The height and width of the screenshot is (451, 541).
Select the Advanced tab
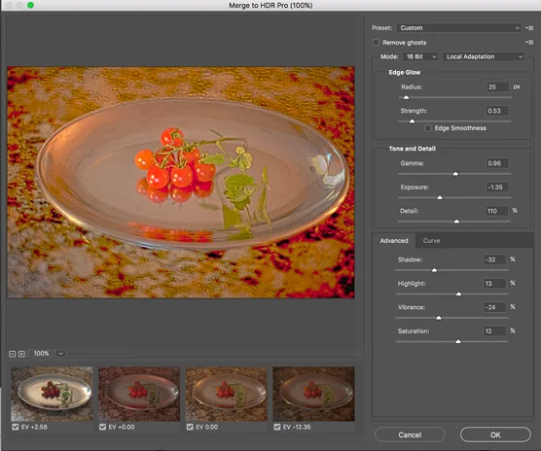coord(394,240)
